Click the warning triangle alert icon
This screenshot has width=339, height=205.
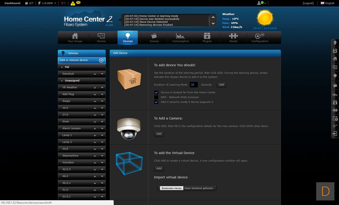[x=73, y=3]
